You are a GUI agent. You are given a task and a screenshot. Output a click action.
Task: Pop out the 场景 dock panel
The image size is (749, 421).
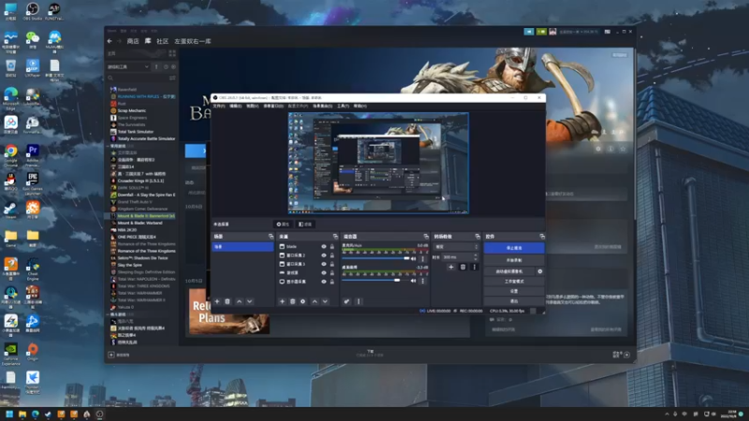click(271, 237)
